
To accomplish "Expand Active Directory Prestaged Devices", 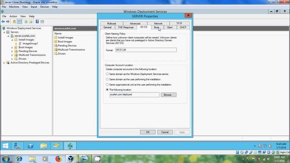I will point(4,63).
